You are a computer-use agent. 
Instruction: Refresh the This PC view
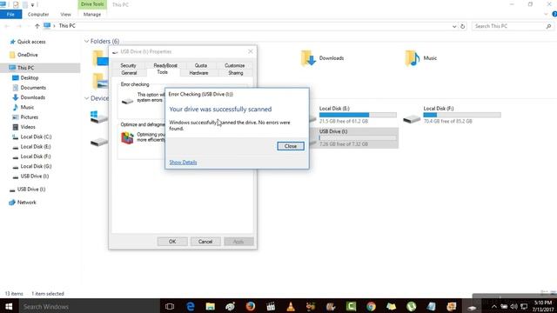[462, 26]
